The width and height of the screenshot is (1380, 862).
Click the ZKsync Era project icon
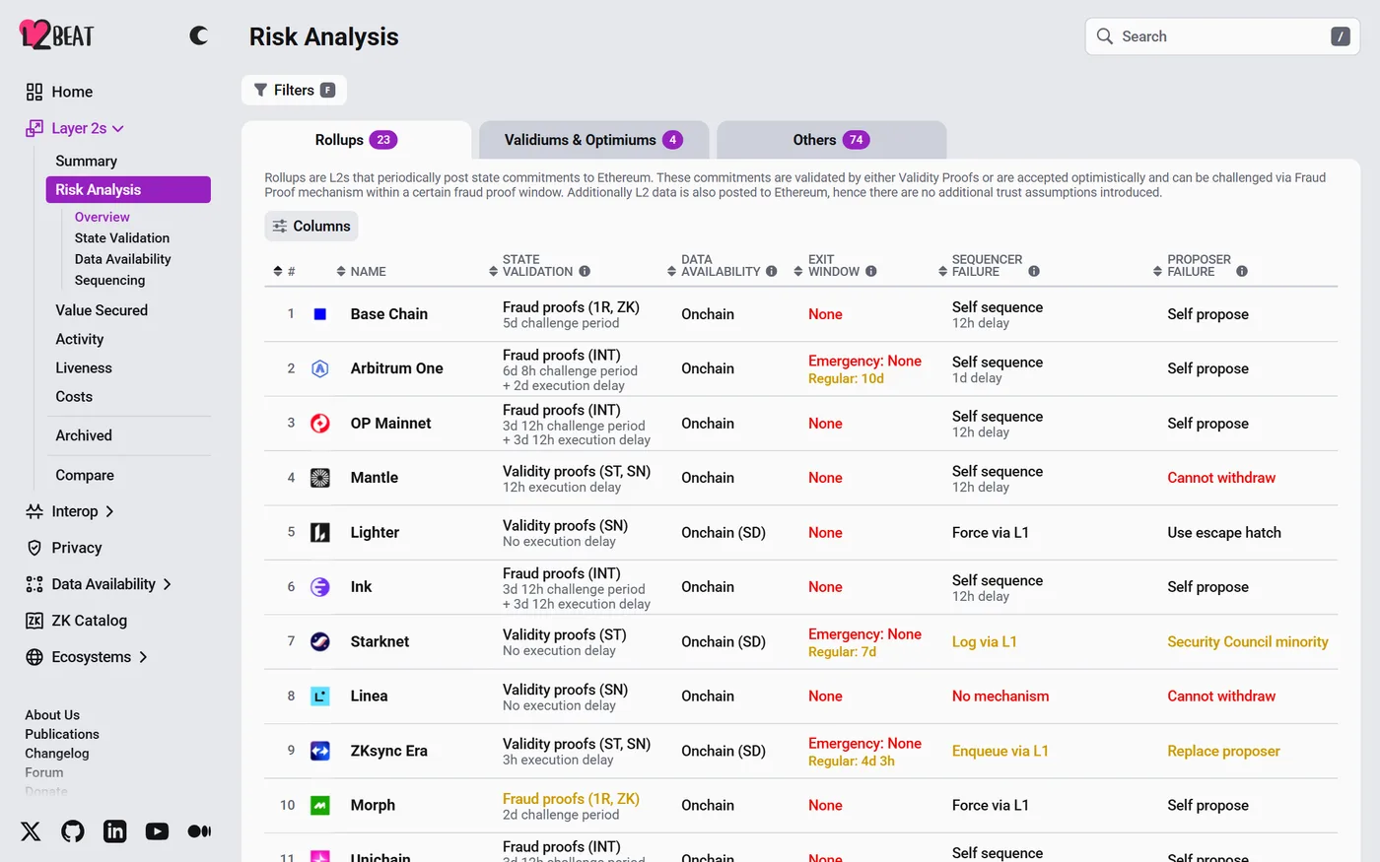pos(320,751)
